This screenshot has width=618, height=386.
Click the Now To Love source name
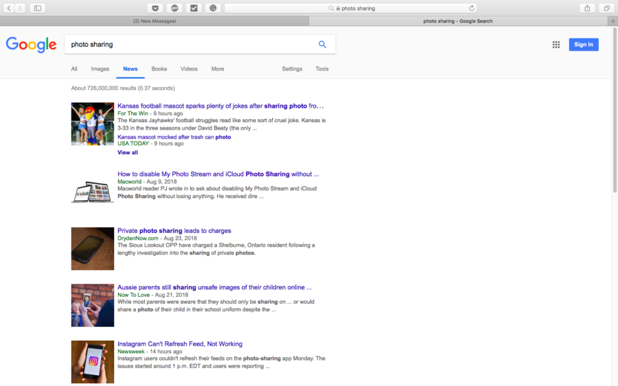134,295
